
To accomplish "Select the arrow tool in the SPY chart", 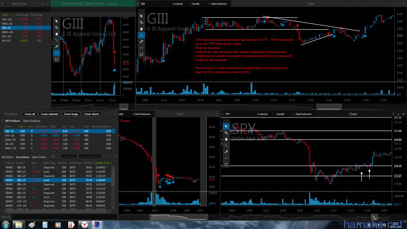I will (226, 152).
